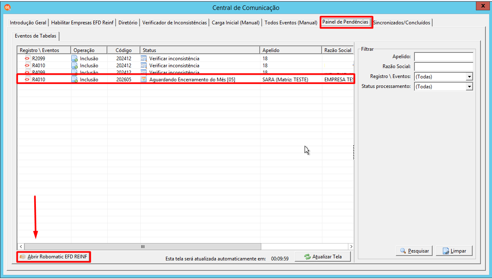Screen dimensions: 492x279
Task: Click the calendar status icon for Aguardando Encerramento
Action: tap(144, 79)
